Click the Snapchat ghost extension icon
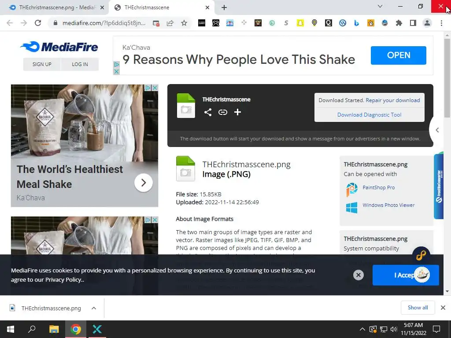 300,23
